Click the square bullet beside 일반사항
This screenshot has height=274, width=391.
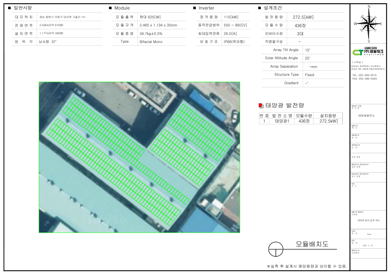click(9, 8)
